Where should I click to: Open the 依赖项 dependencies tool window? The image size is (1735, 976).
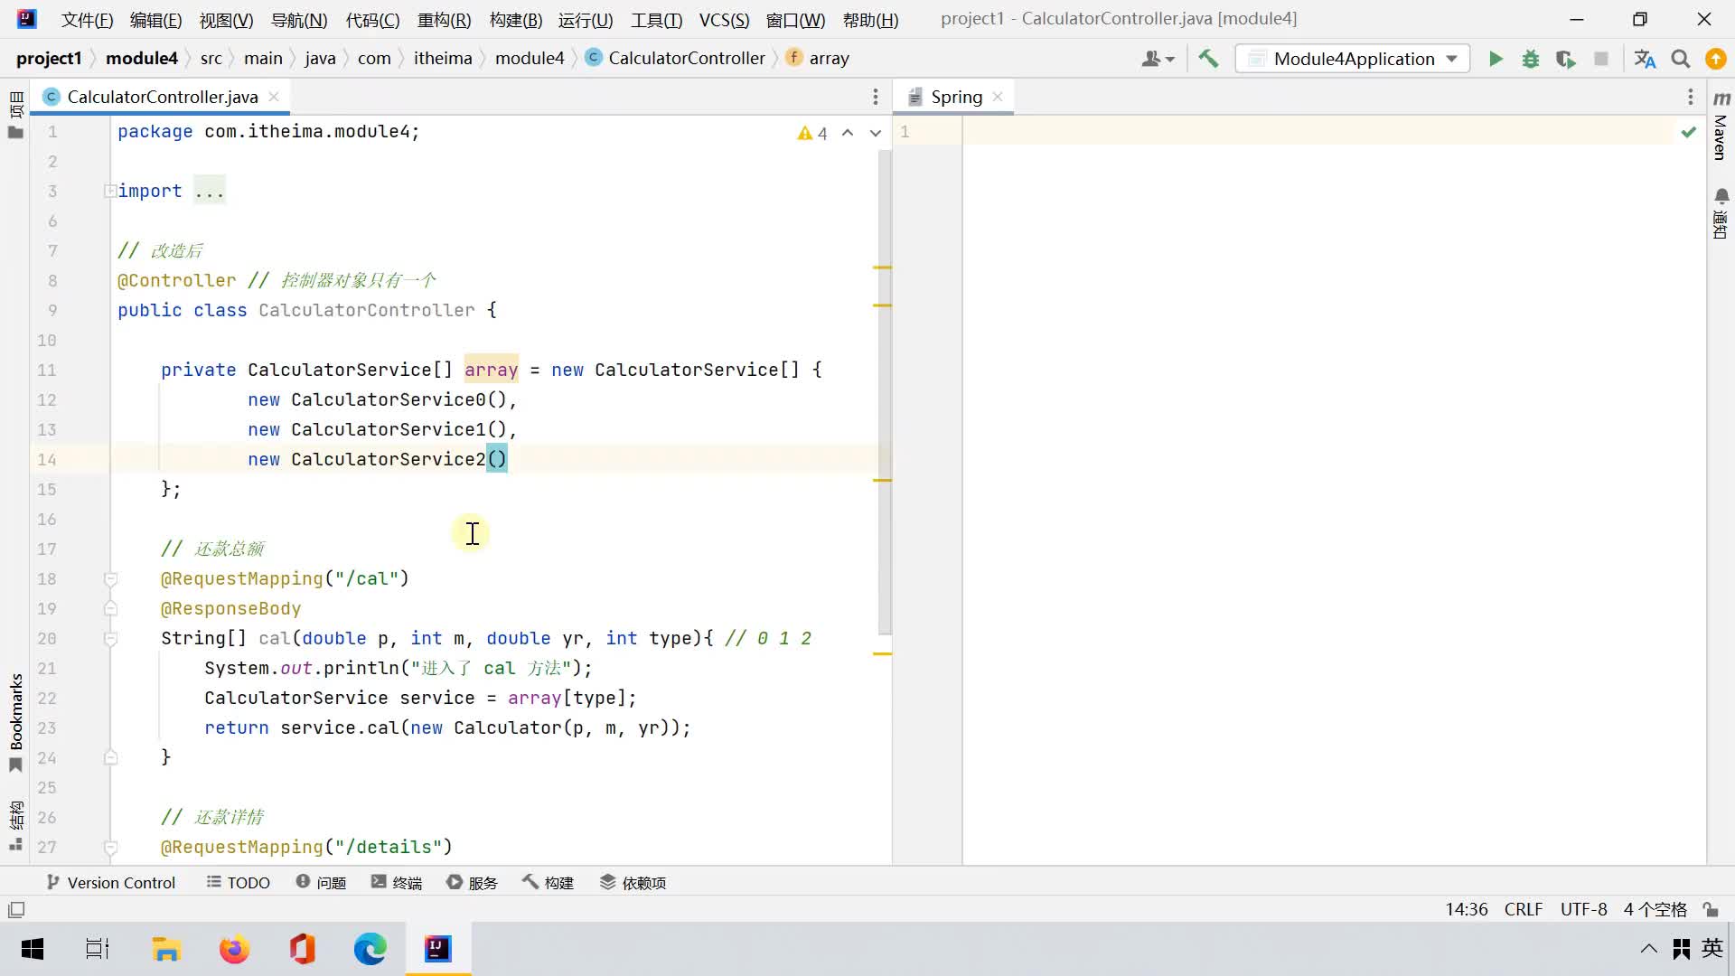point(633,883)
